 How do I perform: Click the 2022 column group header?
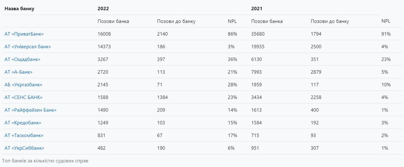coord(103,9)
